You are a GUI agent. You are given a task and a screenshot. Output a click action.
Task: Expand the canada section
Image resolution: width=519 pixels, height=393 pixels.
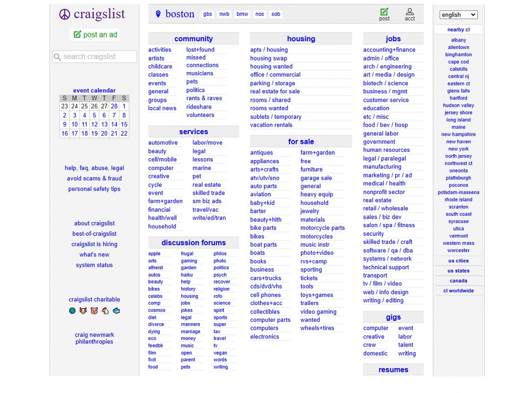point(458,281)
